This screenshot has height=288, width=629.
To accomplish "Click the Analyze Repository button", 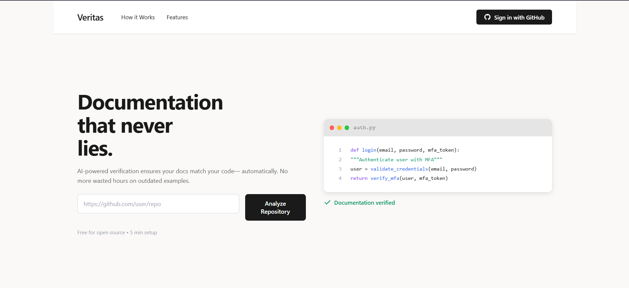I will (275, 207).
